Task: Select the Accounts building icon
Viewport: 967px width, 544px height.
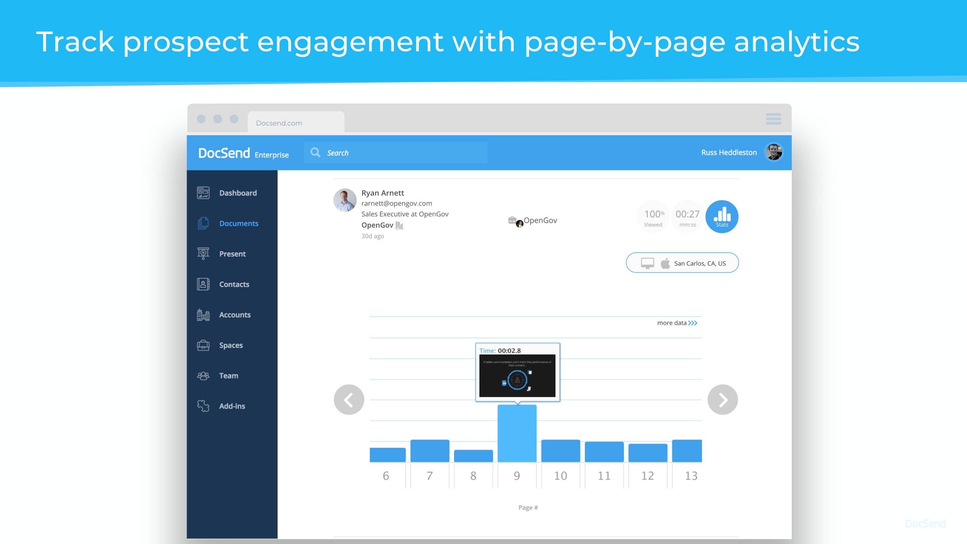Action: (x=203, y=315)
